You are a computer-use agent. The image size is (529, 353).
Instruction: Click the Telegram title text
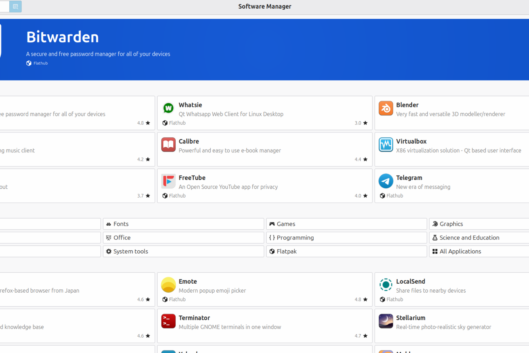409,178
